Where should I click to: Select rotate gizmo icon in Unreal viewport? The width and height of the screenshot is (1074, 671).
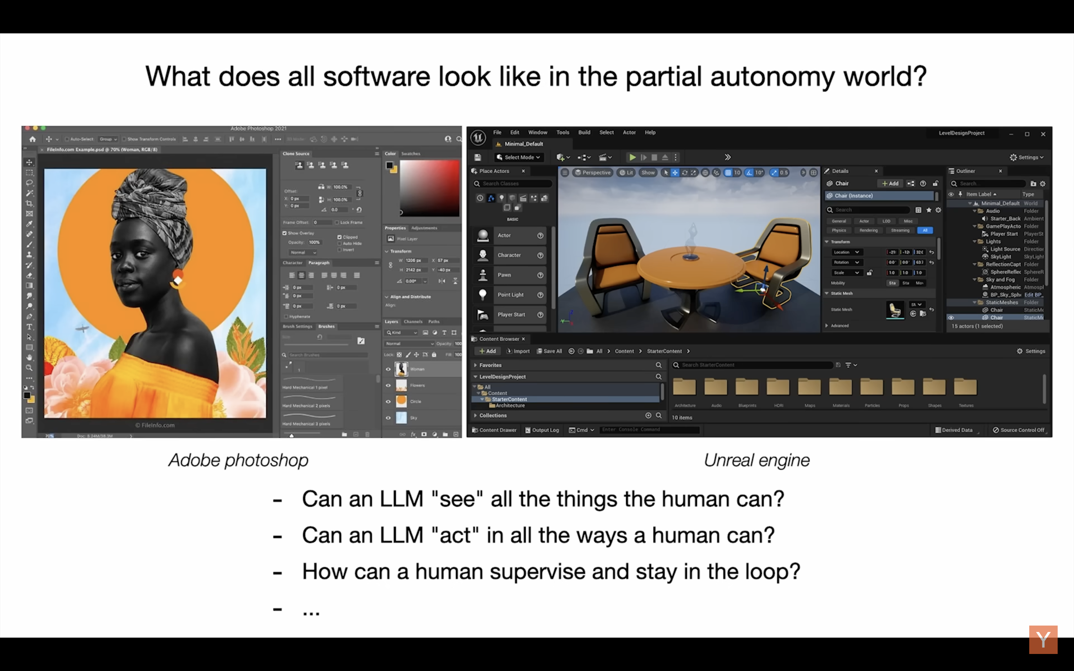pyautogui.click(x=684, y=173)
